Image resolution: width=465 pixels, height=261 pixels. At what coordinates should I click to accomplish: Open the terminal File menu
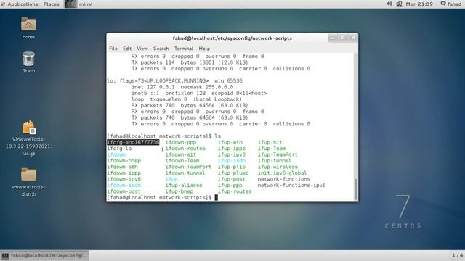[x=113, y=49]
